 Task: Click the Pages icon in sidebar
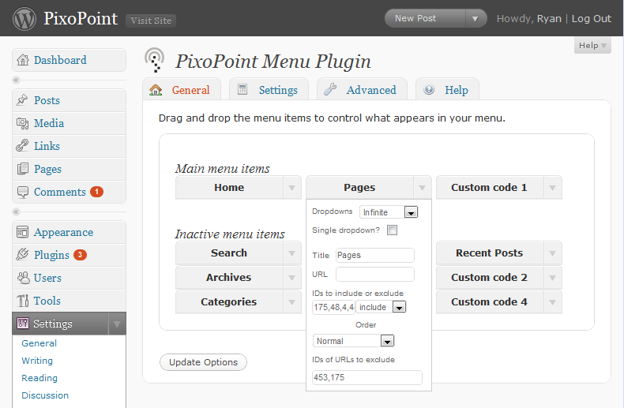[23, 169]
